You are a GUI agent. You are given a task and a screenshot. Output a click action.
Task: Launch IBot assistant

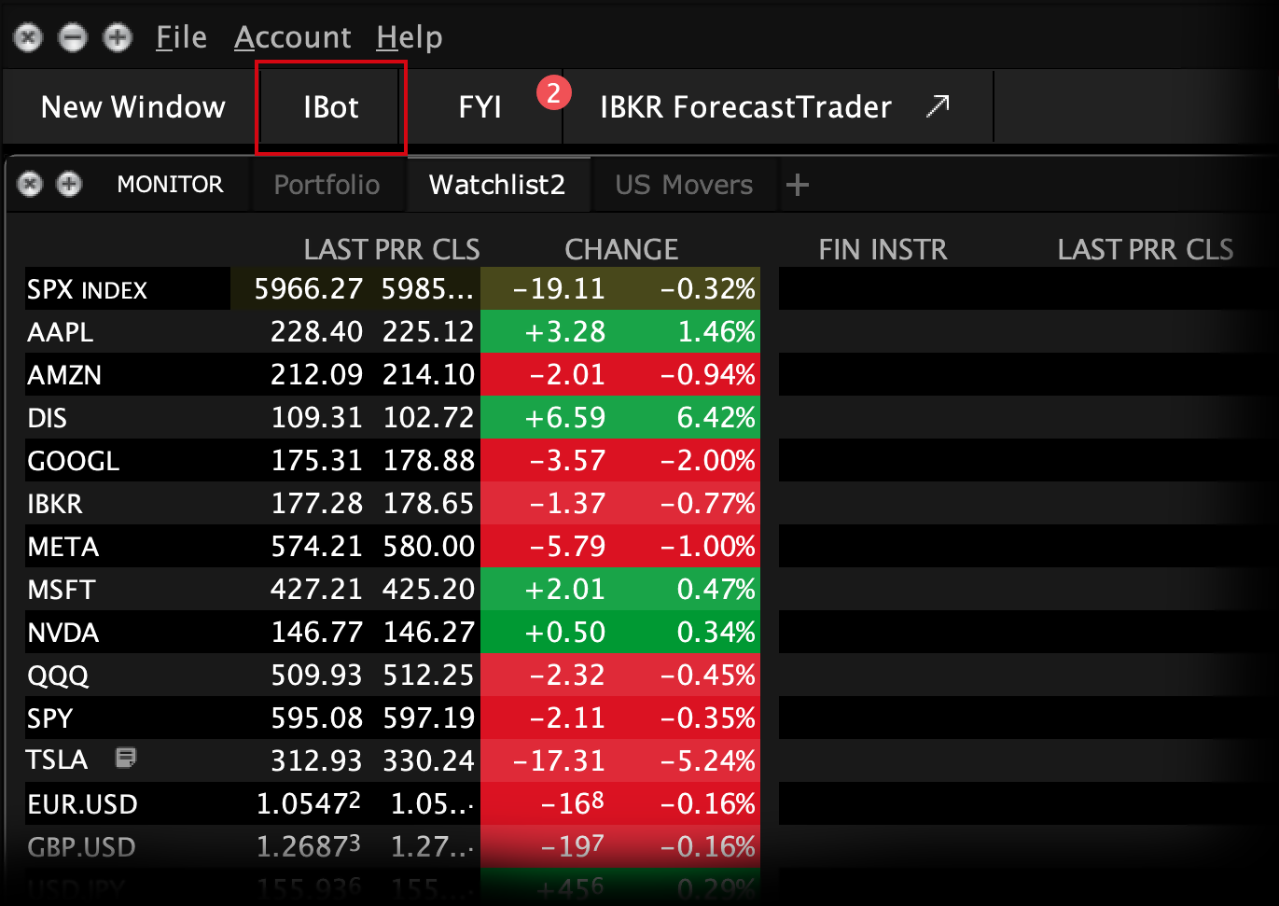(331, 107)
